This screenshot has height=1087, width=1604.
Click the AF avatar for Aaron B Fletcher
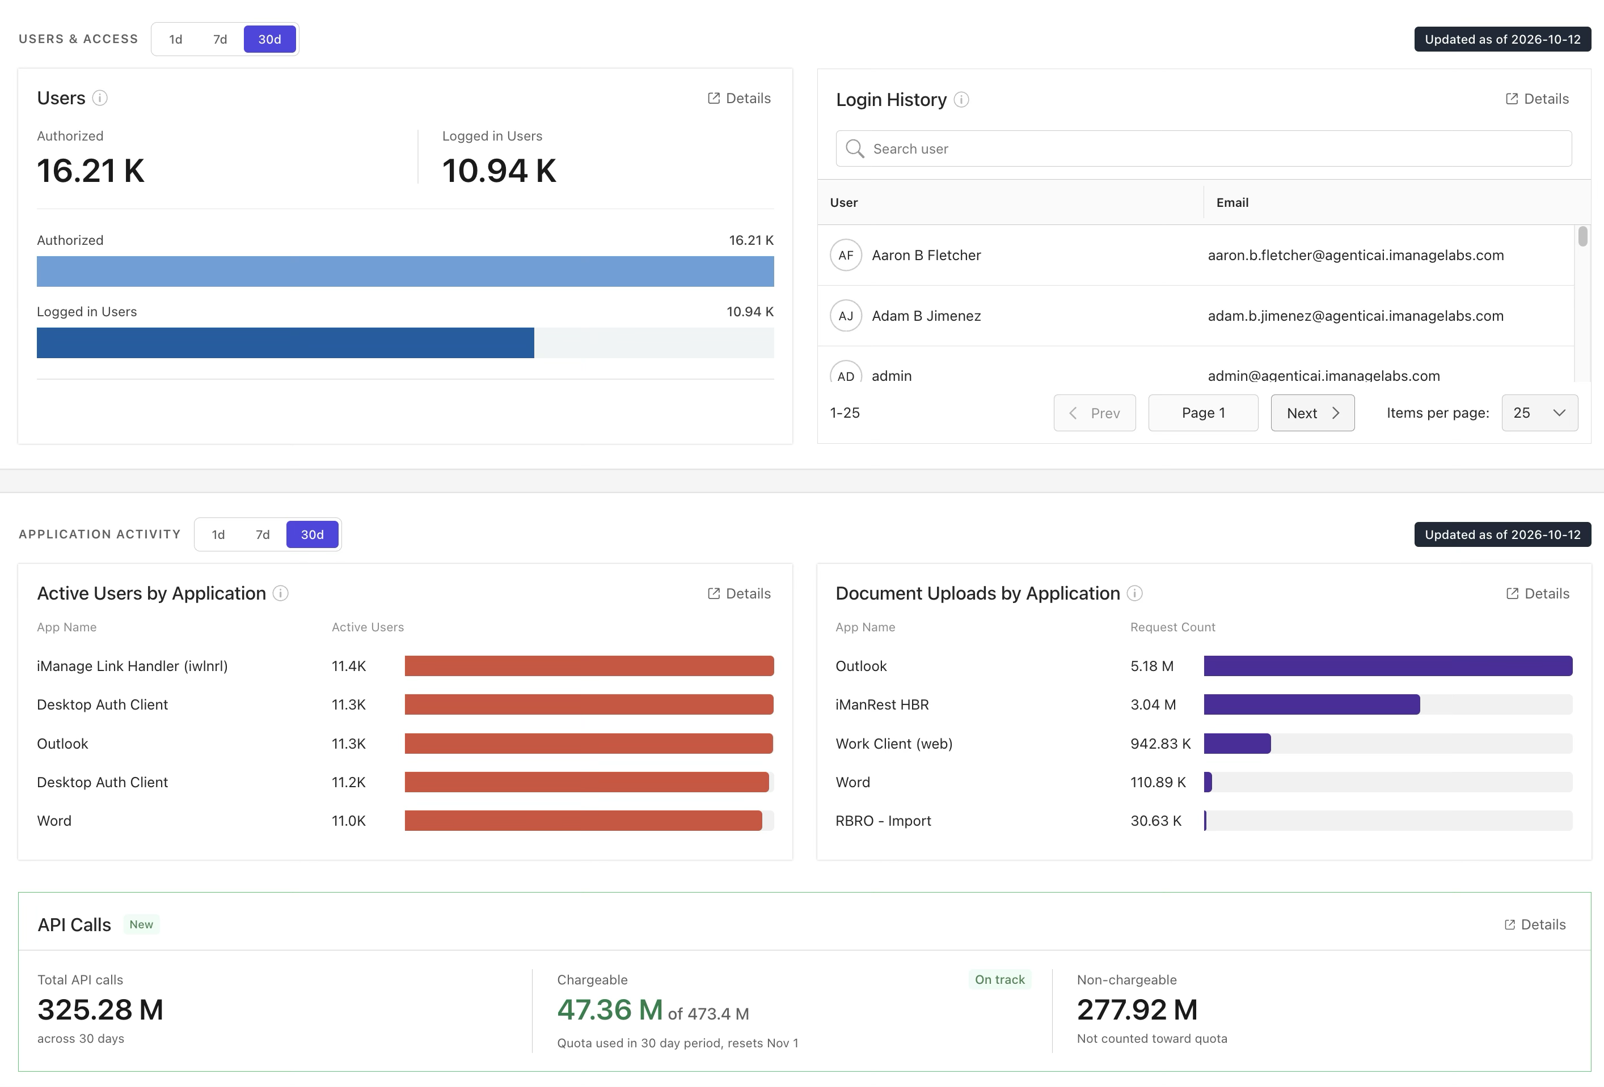846,255
